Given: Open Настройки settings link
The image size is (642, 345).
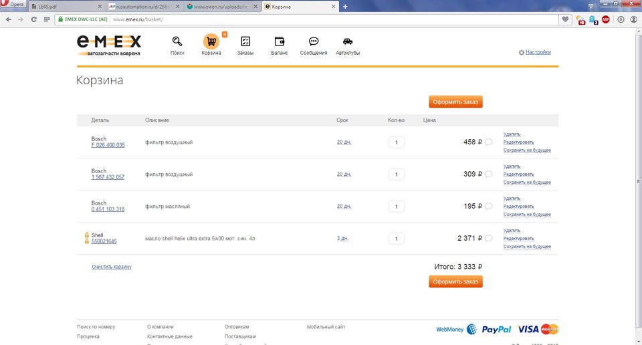Looking at the screenshot, I should (x=538, y=52).
